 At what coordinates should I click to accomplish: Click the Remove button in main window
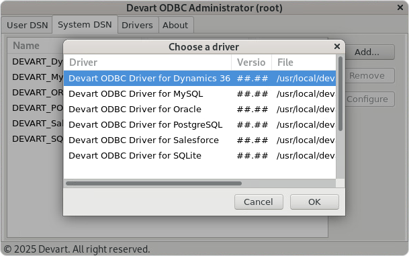point(369,76)
